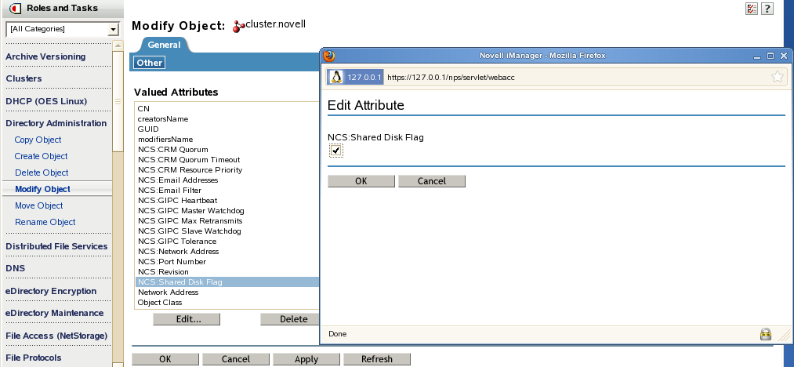Expand the File Protocols role
Viewport: 794px width, 367px height.
coord(34,358)
